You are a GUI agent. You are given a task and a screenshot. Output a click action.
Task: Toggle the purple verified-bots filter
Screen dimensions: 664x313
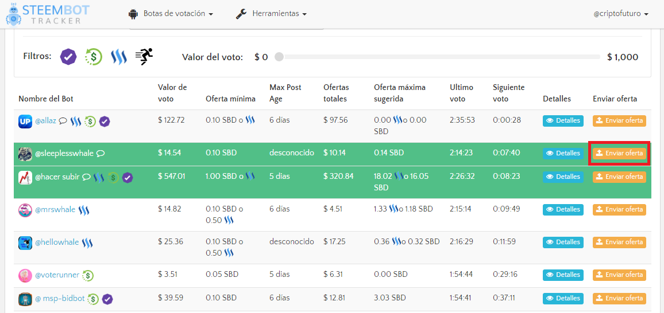point(68,57)
